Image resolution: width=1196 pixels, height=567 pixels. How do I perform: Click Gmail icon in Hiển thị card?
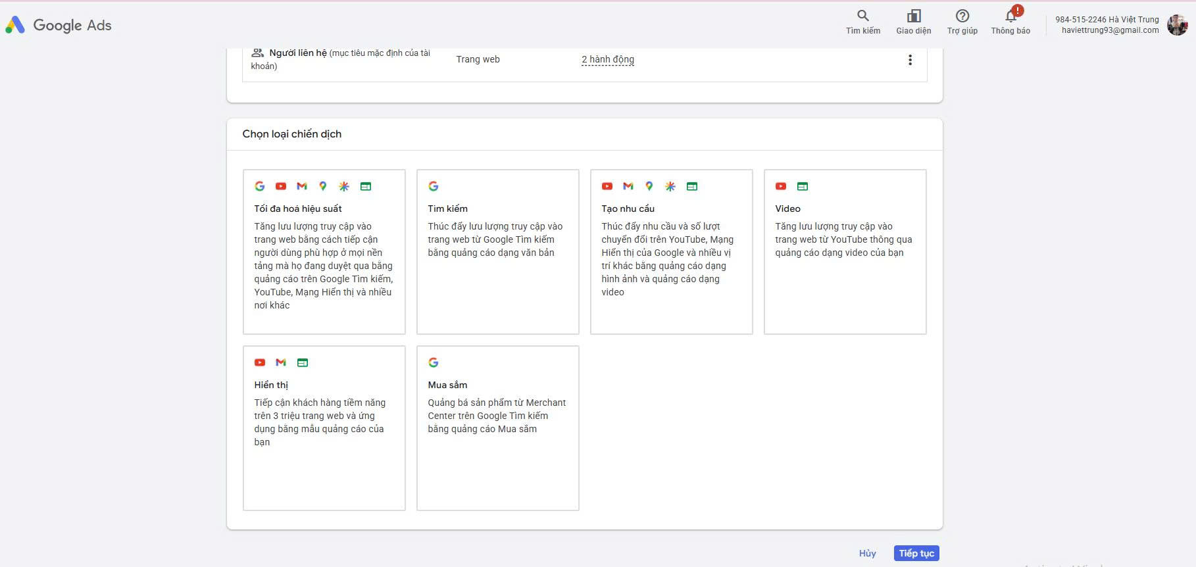[x=281, y=362]
